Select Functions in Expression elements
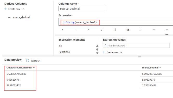173x98 pixels. click(x=64, y=52)
